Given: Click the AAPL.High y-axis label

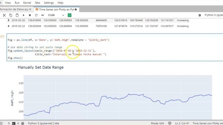Looking at the screenshot, I should tap(12, 98).
